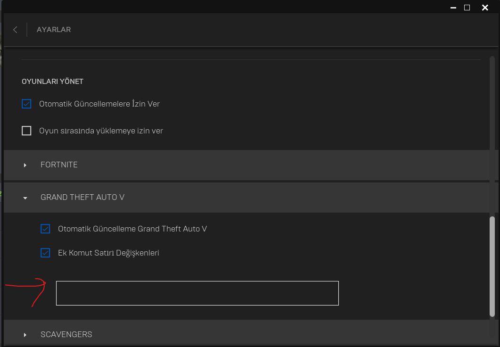
Task: Focus the command line arguments text box
Action: tap(197, 293)
